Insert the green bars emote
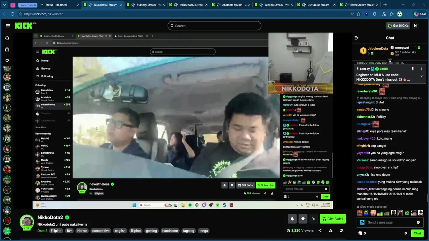The image size is (429, 241). click(x=380, y=213)
